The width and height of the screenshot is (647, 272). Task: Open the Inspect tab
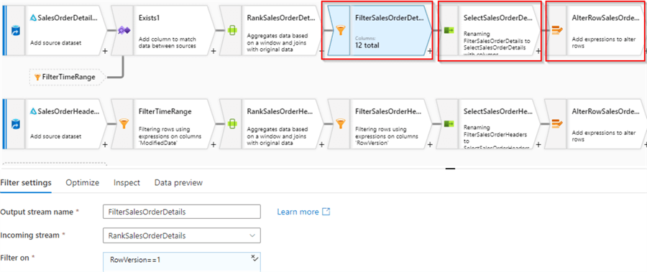click(x=127, y=182)
